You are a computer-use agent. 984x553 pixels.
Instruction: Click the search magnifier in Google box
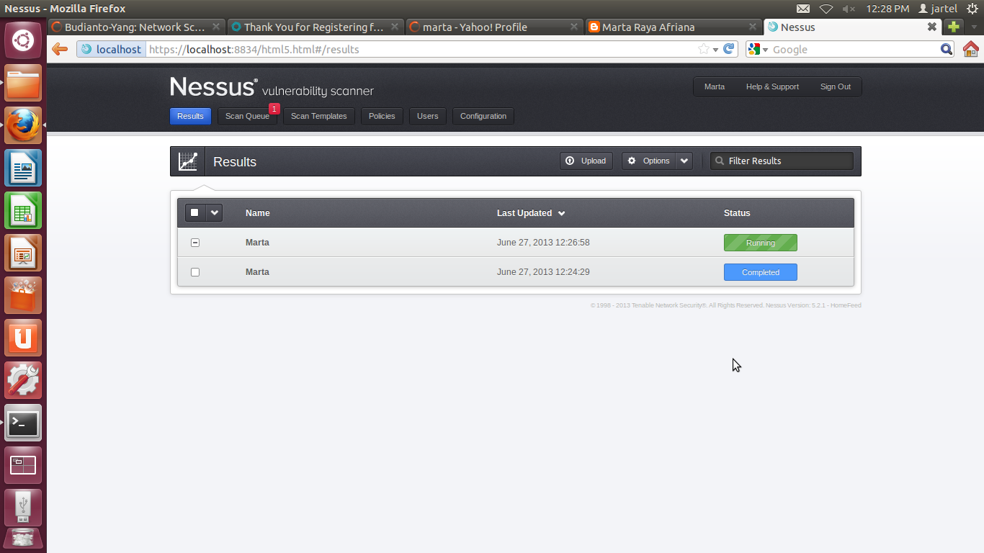[947, 49]
